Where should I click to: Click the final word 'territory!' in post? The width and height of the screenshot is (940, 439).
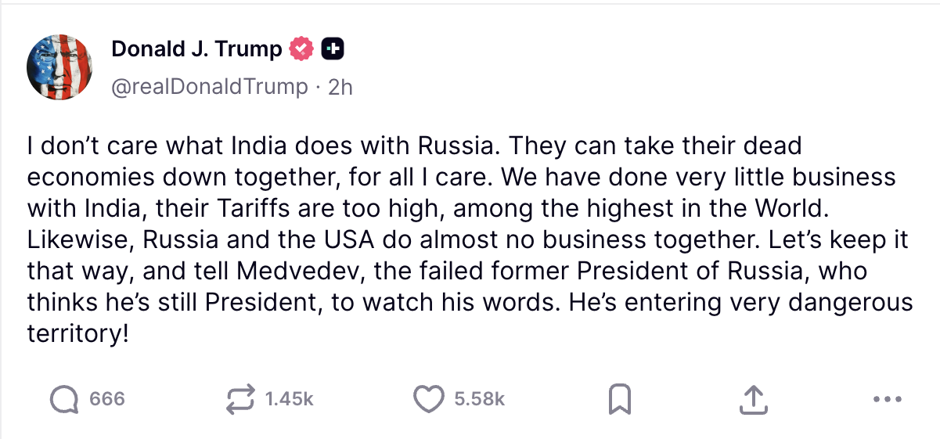coord(77,334)
